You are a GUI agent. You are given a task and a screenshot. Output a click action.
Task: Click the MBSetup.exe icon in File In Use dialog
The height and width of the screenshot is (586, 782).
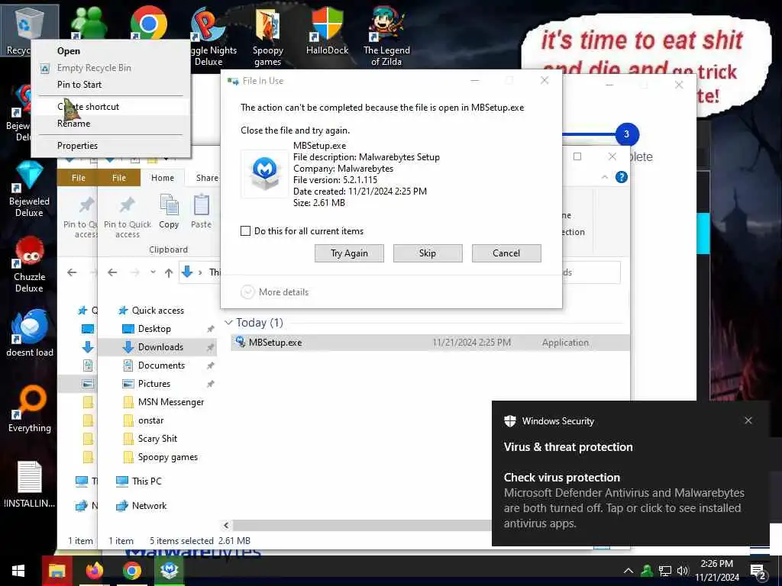(x=265, y=173)
